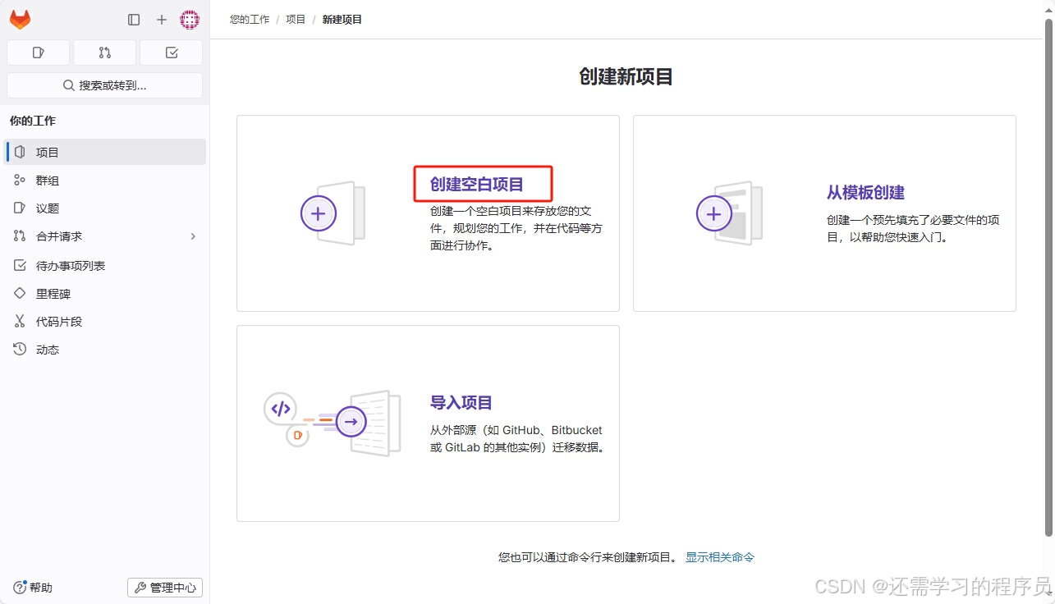The width and height of the screenshot is (1055, 604).
Task: Open the to-do list shortcut button
Action: pyautogui.click(x=172, y=53)
